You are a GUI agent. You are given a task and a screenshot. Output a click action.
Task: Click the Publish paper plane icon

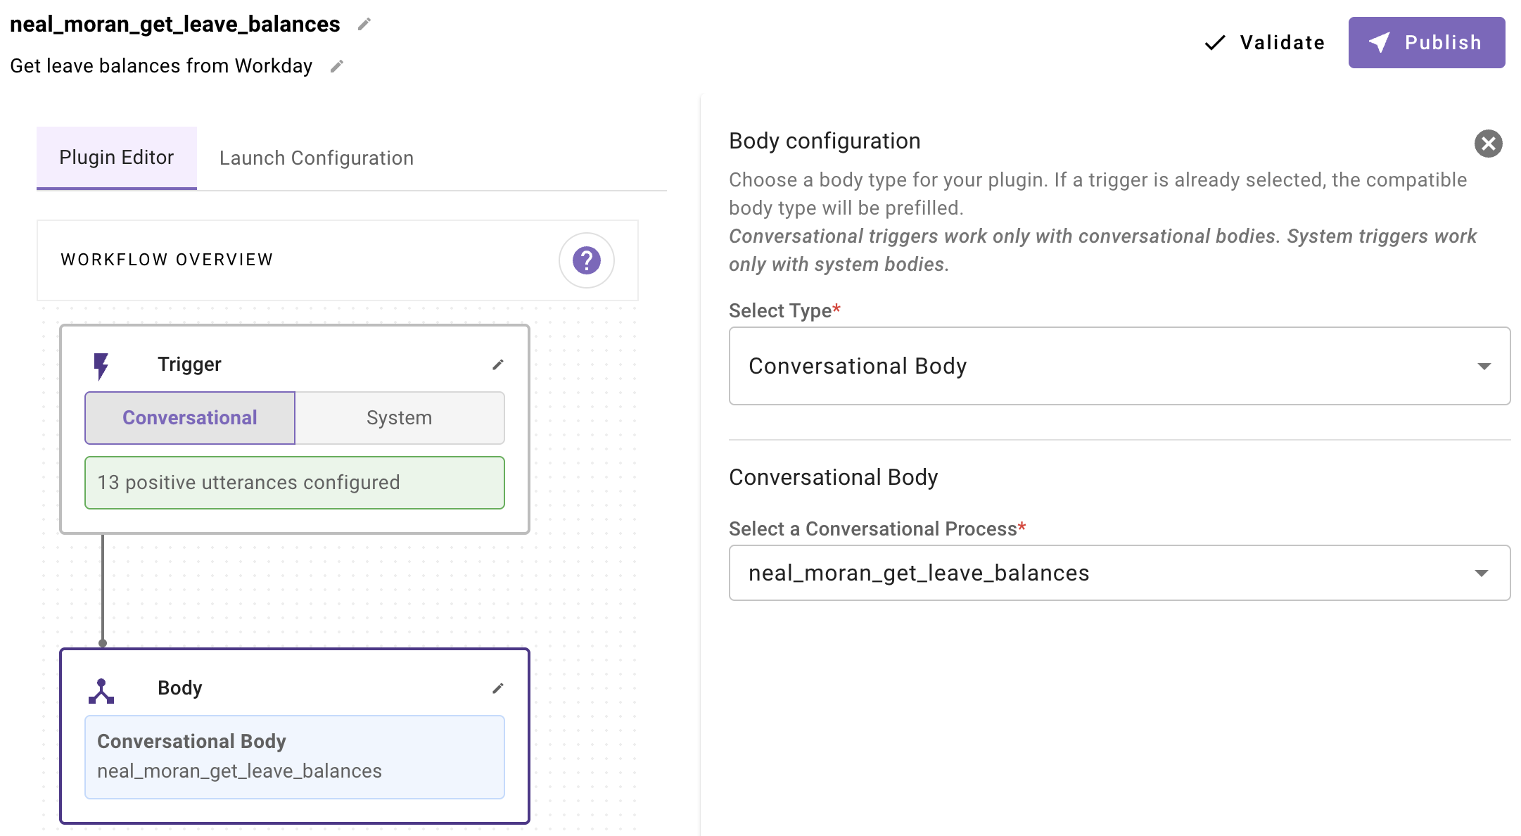(1379, 42)
